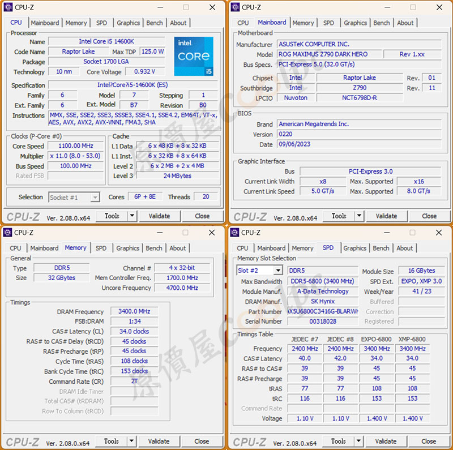Click the CPU-Z title icon in the Motherboard window

tap(235, 7)
